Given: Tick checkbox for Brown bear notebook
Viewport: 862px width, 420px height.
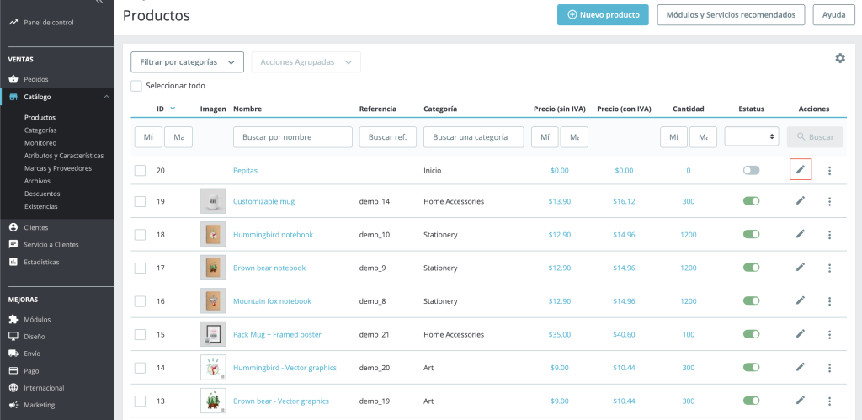Looking at the screenshot, I should tap(141, 268).
